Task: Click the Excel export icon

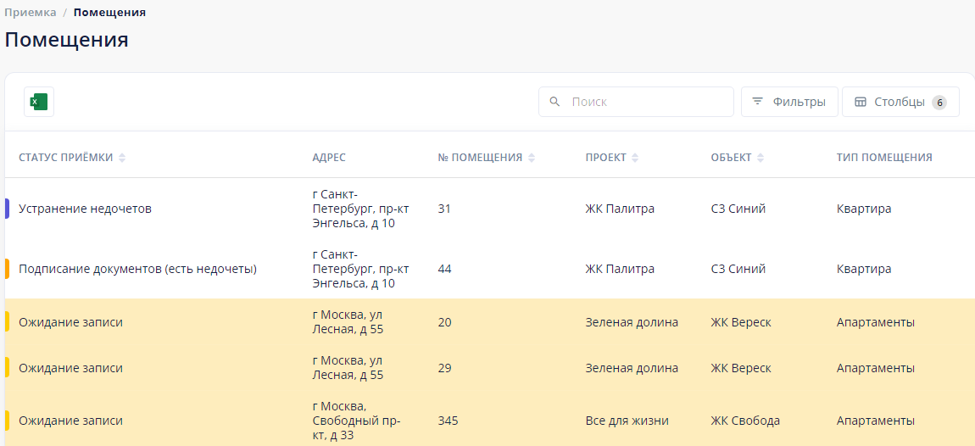Action: pos(39,102)
